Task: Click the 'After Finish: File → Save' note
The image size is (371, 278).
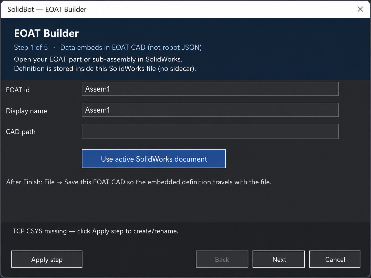Action: [139, 182]
